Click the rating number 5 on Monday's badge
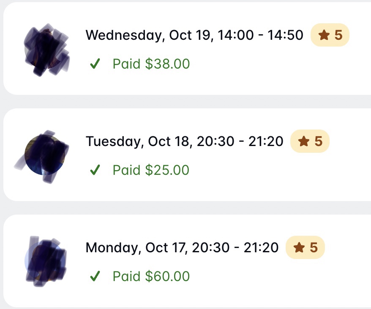Viewport: 371px width, 309px height. click(314, 248)
